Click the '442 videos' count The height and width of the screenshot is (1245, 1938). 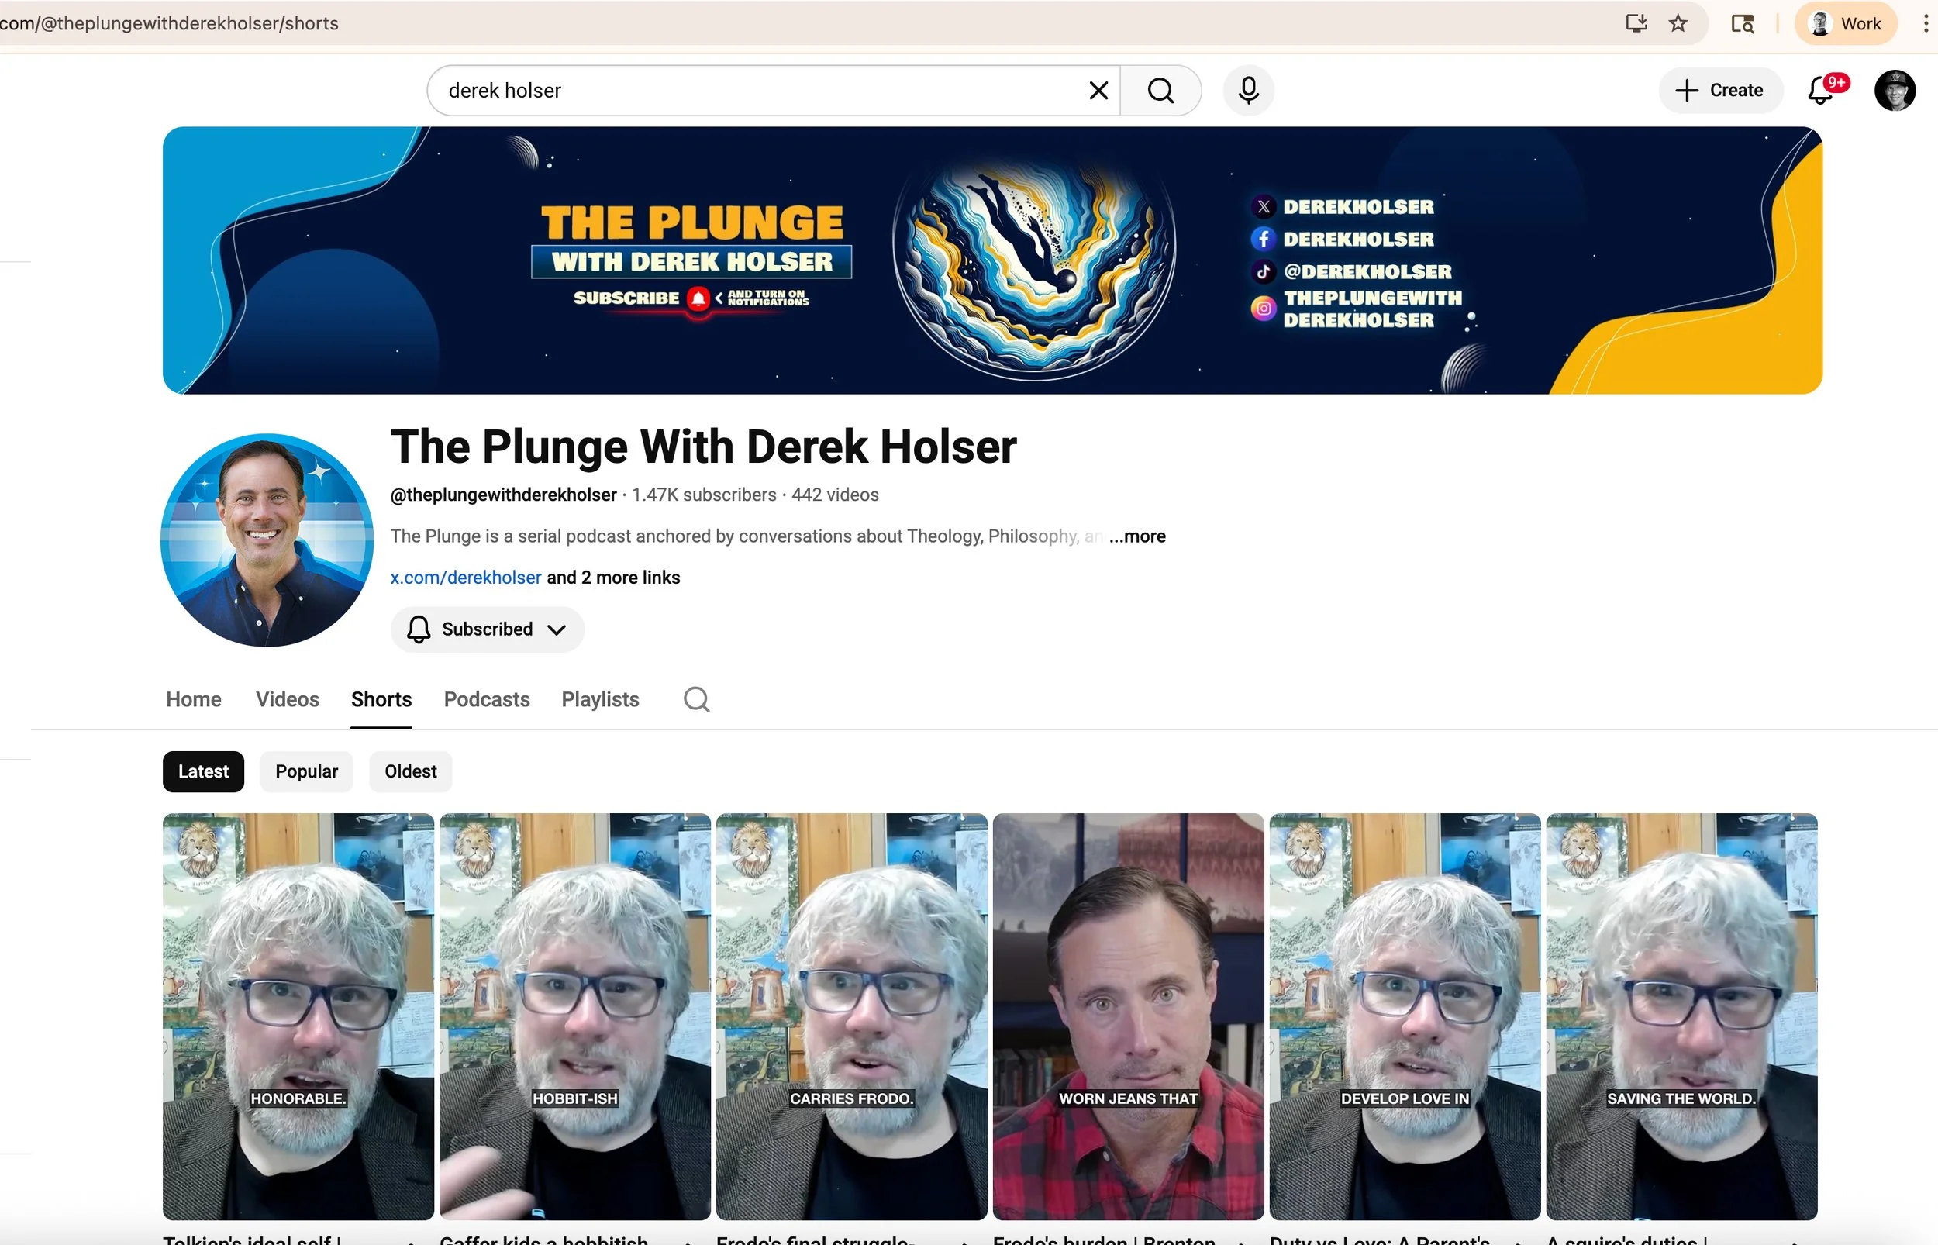pos(835,495)
